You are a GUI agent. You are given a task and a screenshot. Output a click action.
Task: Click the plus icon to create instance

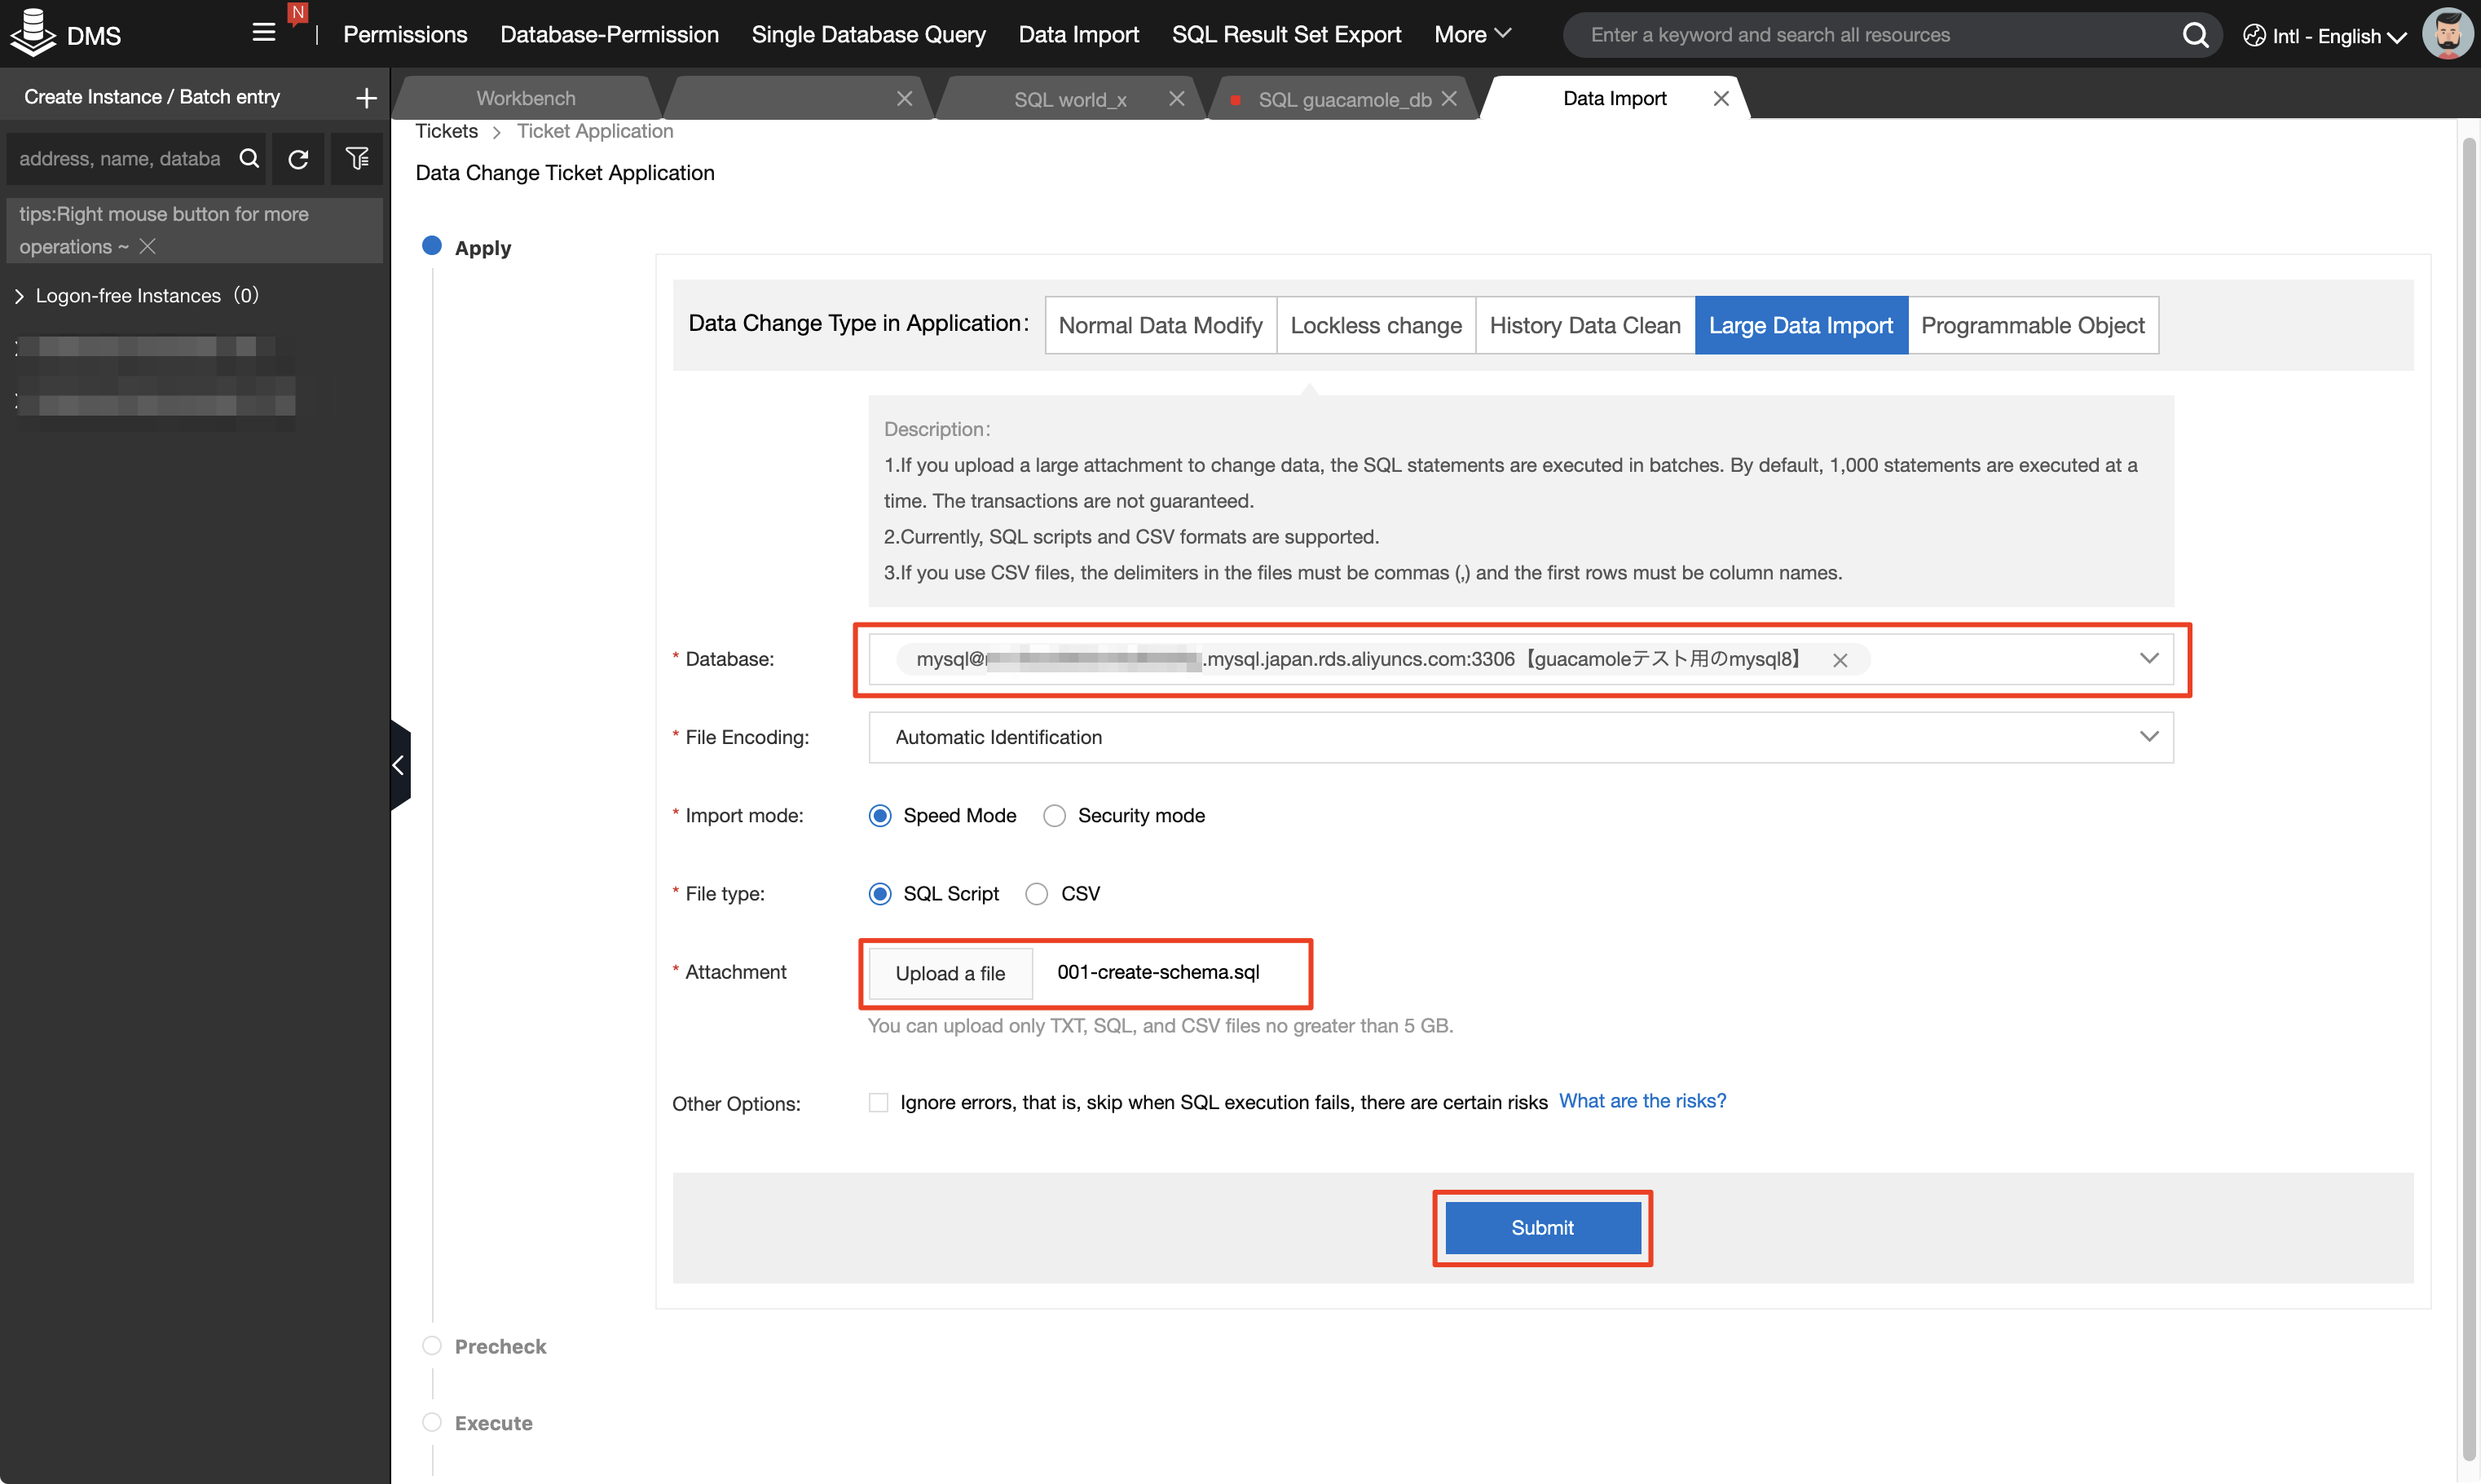(366, 97)
